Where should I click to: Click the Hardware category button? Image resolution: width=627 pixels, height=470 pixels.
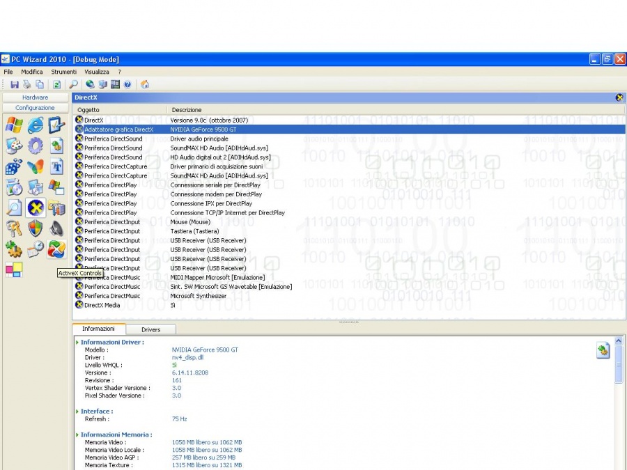point(36,97)
